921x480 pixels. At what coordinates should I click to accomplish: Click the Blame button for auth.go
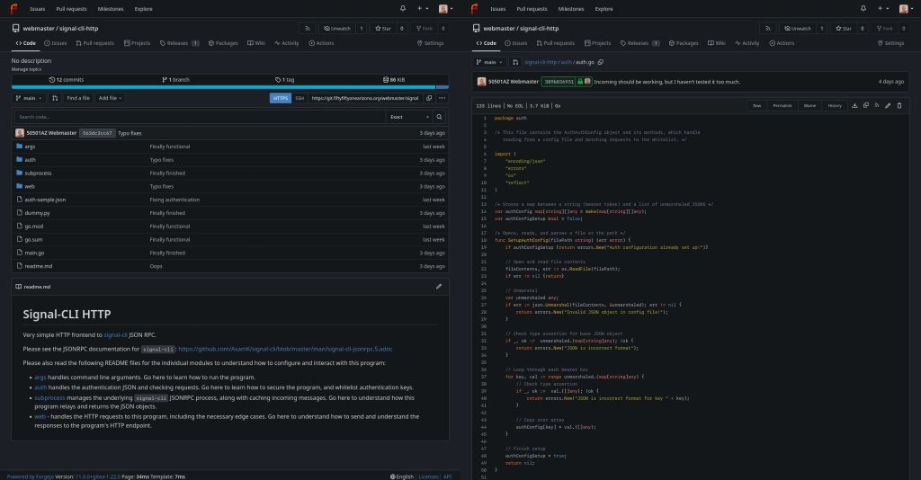pos(809,105)
